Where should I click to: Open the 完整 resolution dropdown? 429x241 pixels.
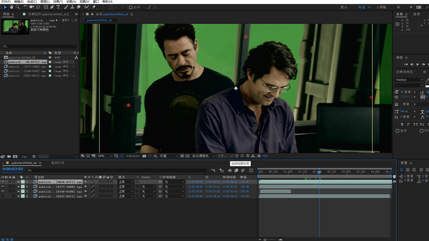169,156
